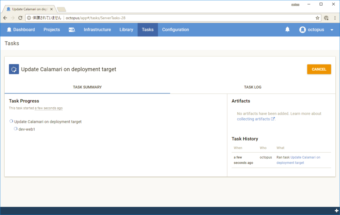Click the browser forward arrow
This screenshot has height=215, width=340.
13,18
